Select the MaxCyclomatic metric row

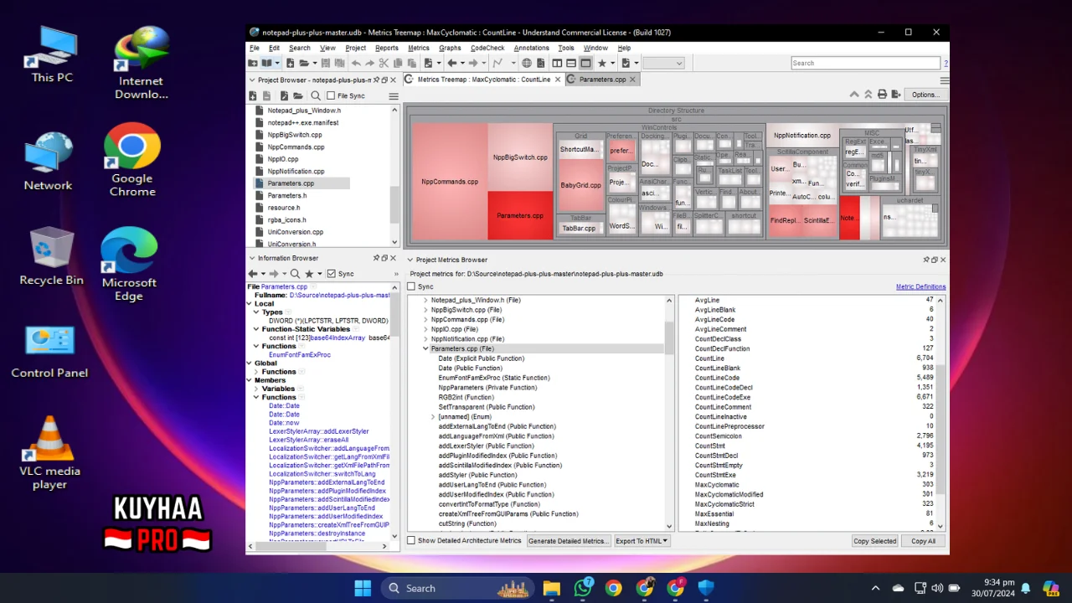pos(814,484)
